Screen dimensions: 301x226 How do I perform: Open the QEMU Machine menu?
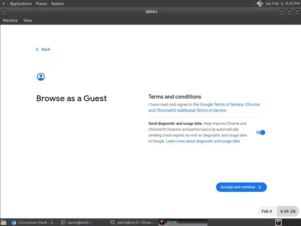[x=10, y=20]
